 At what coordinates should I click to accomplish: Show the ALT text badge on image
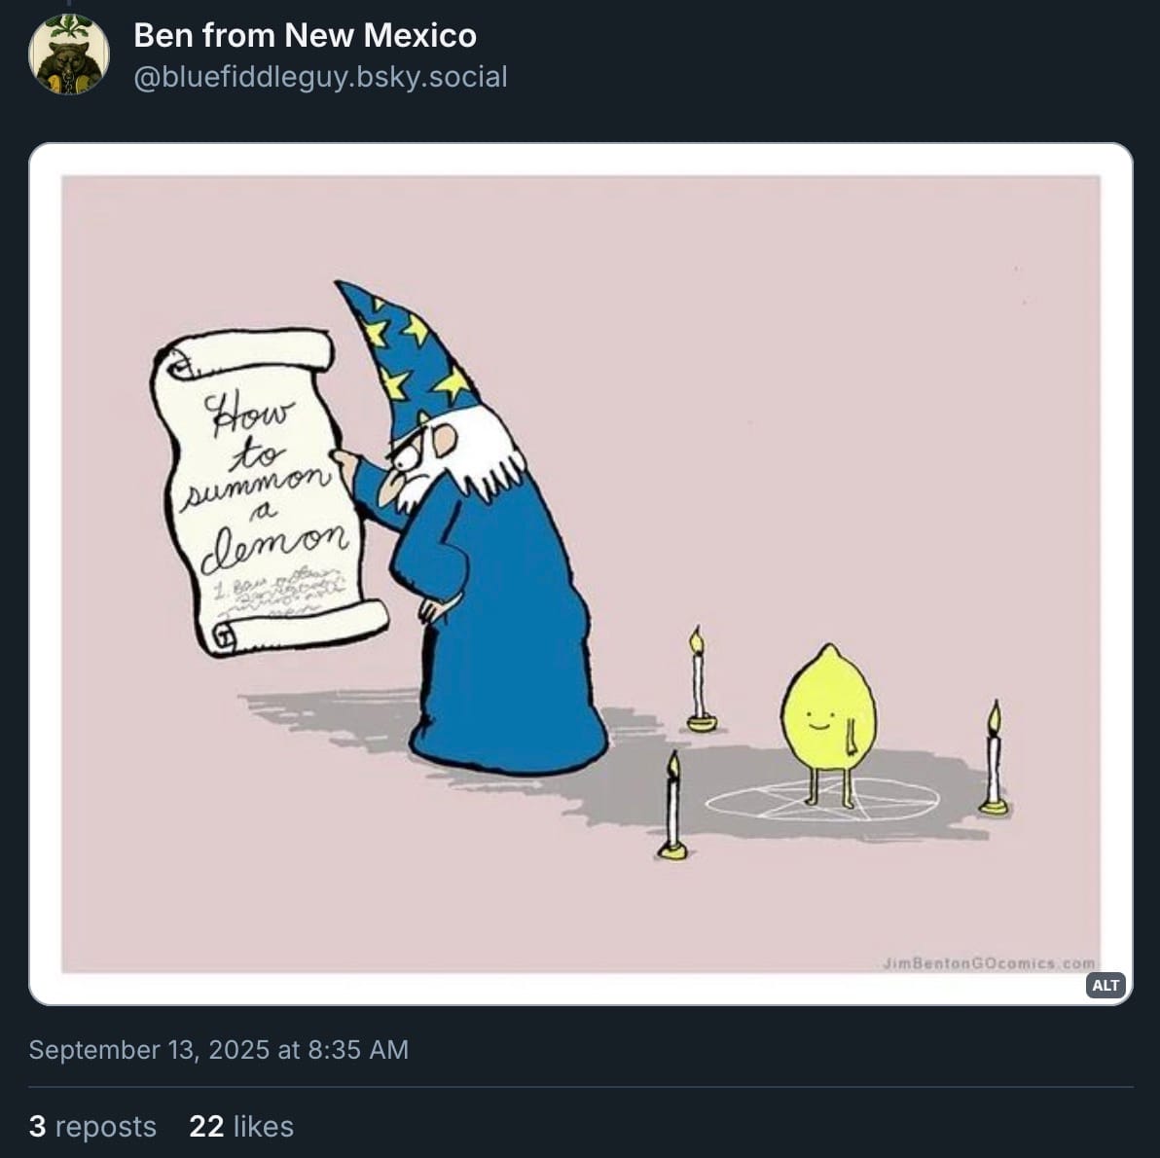tap(1106, 985)
